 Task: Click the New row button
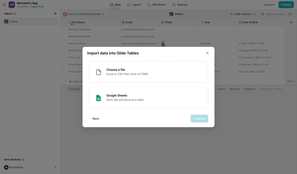(76, 81)
